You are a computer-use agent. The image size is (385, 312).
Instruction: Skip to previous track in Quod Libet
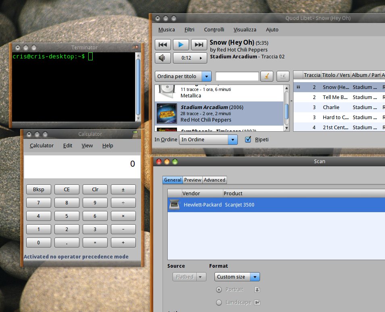163,45
